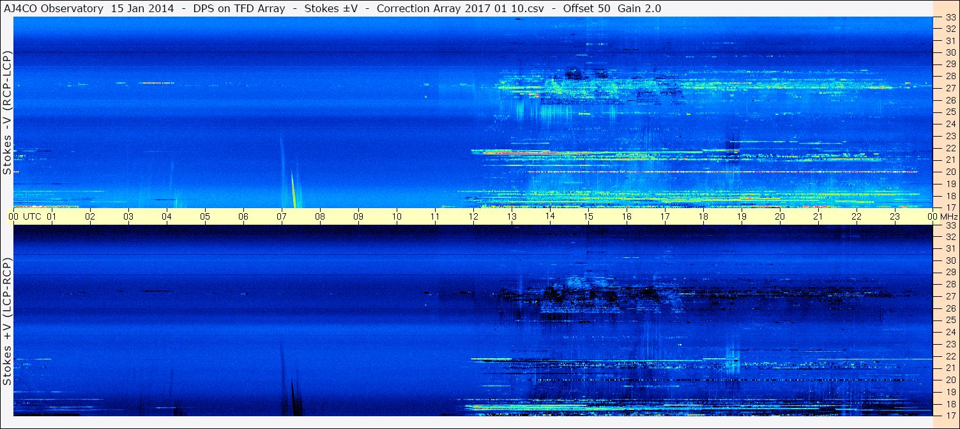Select the 17 hour tick on time axis

(x=665, y=216)
